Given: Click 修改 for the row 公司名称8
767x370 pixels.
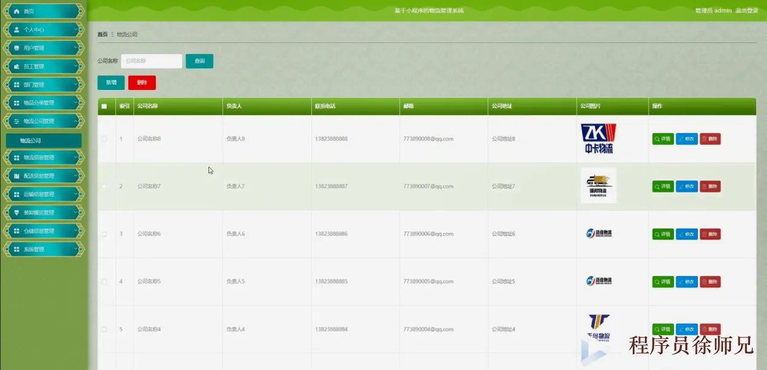Looking at the screenshot, I should 687,139.
